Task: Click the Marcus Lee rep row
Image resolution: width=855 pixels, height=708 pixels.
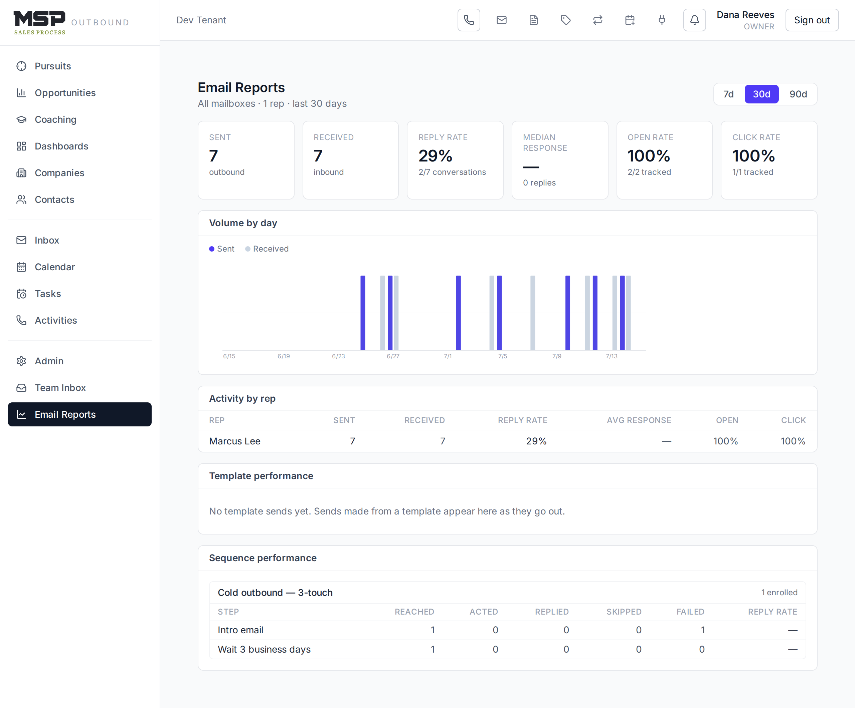Action: click(507, 441)
